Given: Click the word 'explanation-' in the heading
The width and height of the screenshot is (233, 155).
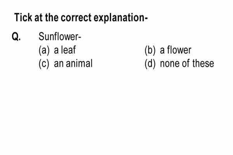Looking at the screenshot, I should click(121, 18).
